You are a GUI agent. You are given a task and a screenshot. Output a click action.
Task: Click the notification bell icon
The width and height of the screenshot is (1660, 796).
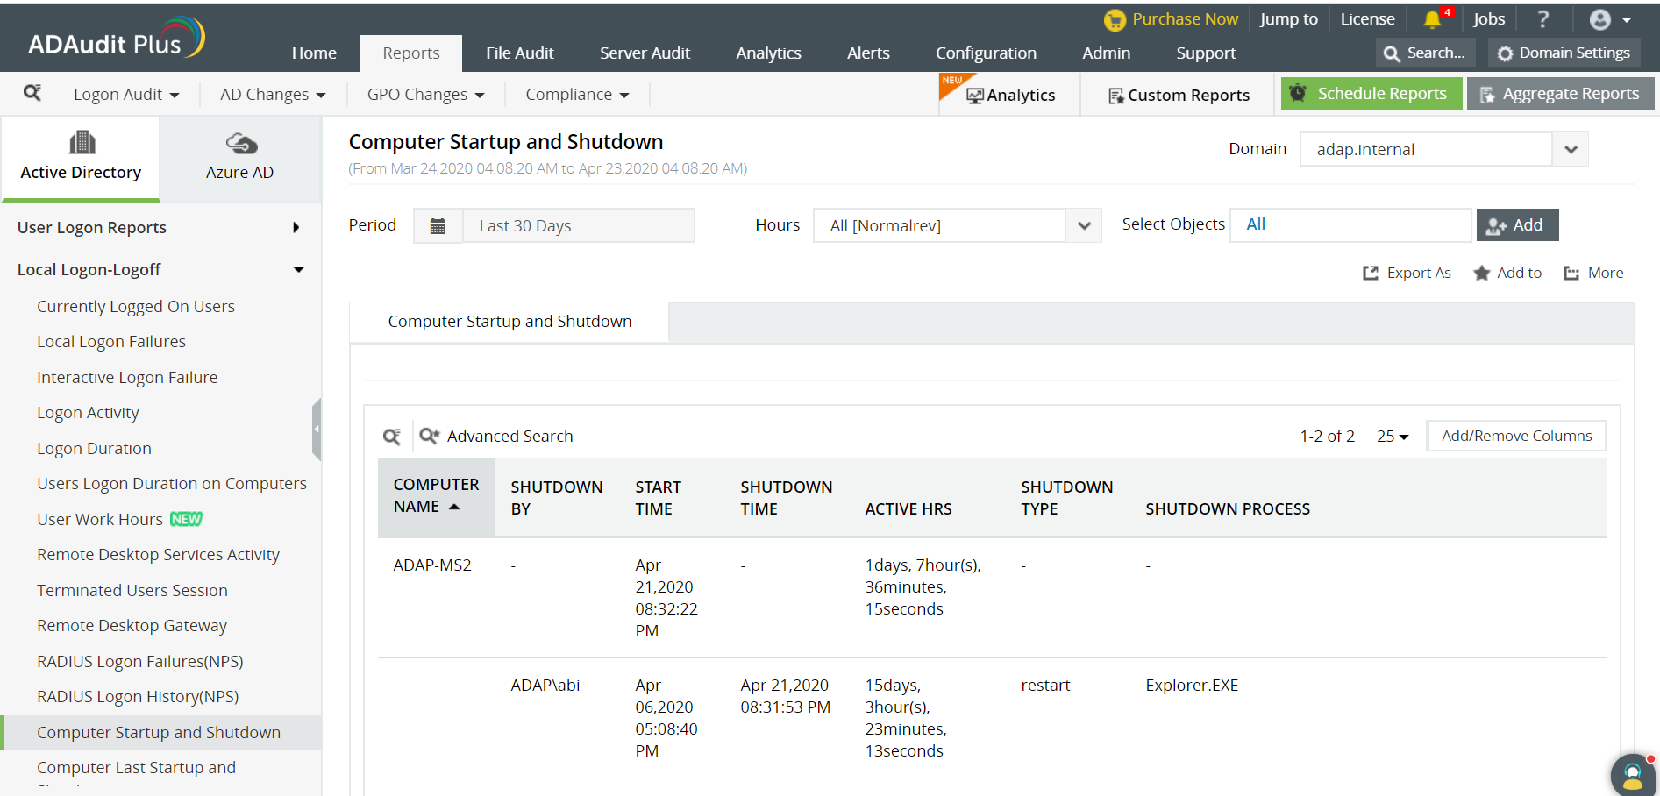tap(1432, 19)
